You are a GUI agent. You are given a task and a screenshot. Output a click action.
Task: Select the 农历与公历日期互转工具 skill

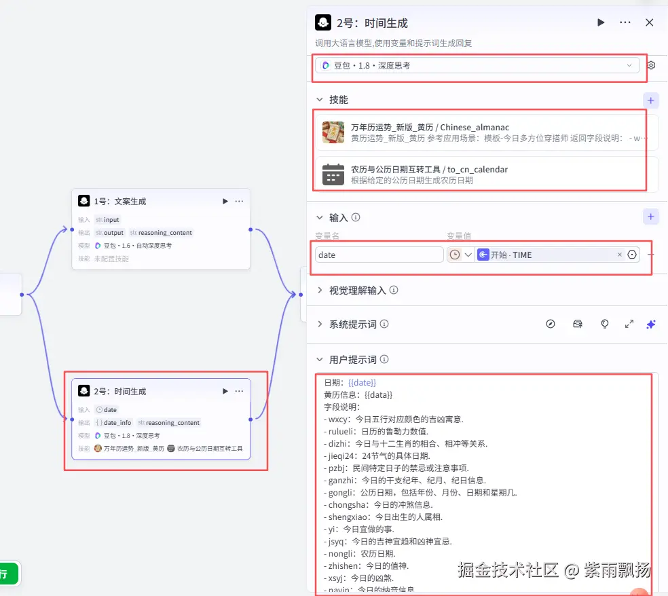[x=487, y=174]
